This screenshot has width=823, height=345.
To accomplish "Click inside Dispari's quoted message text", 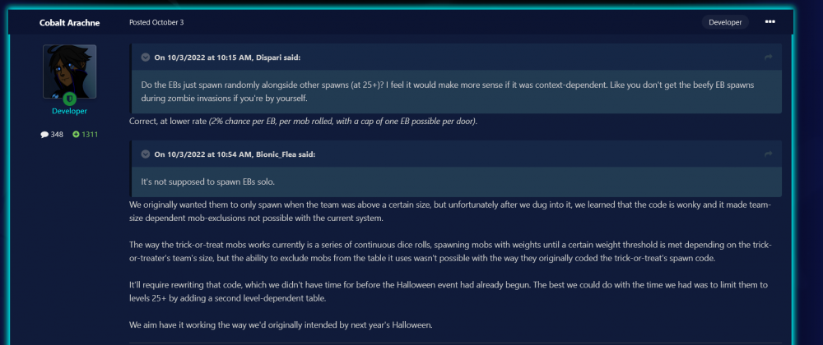I will pos(453,91).
